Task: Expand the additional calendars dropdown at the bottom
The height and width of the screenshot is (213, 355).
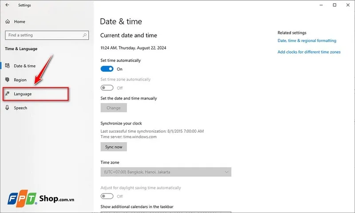Action: point(166,211)
